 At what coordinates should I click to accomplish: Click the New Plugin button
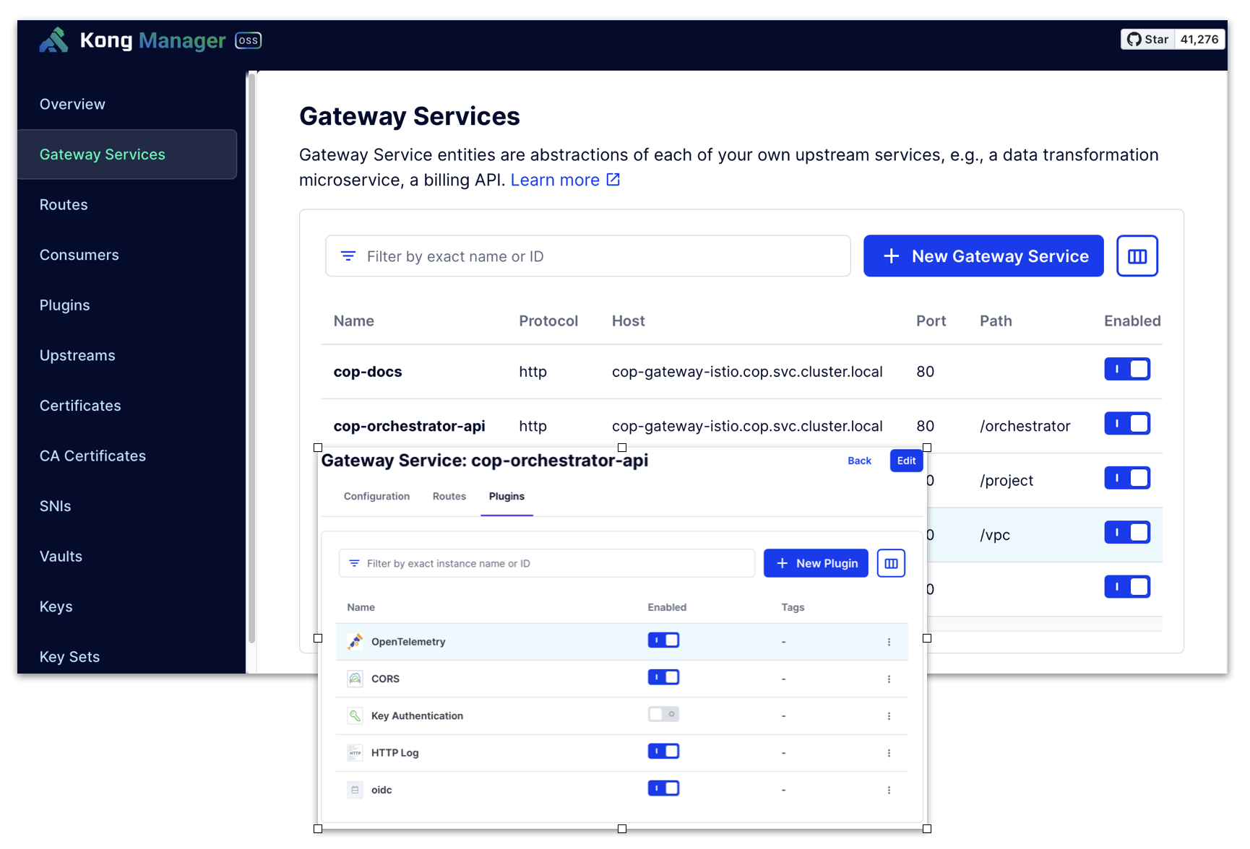816,563
